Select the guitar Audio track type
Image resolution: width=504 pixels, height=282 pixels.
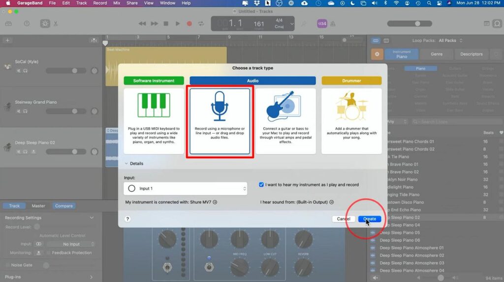(285, 121)
